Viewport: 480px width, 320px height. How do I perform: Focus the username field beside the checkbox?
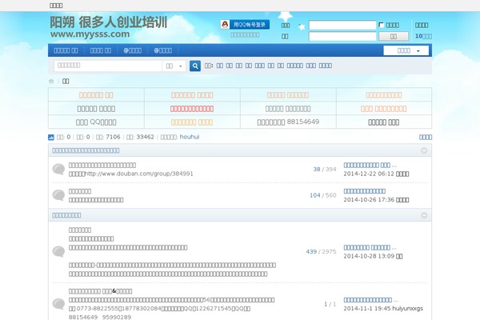tap(342, 25)
